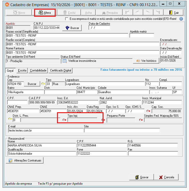Click the Novo toolbar button

[x=19, y=13]
